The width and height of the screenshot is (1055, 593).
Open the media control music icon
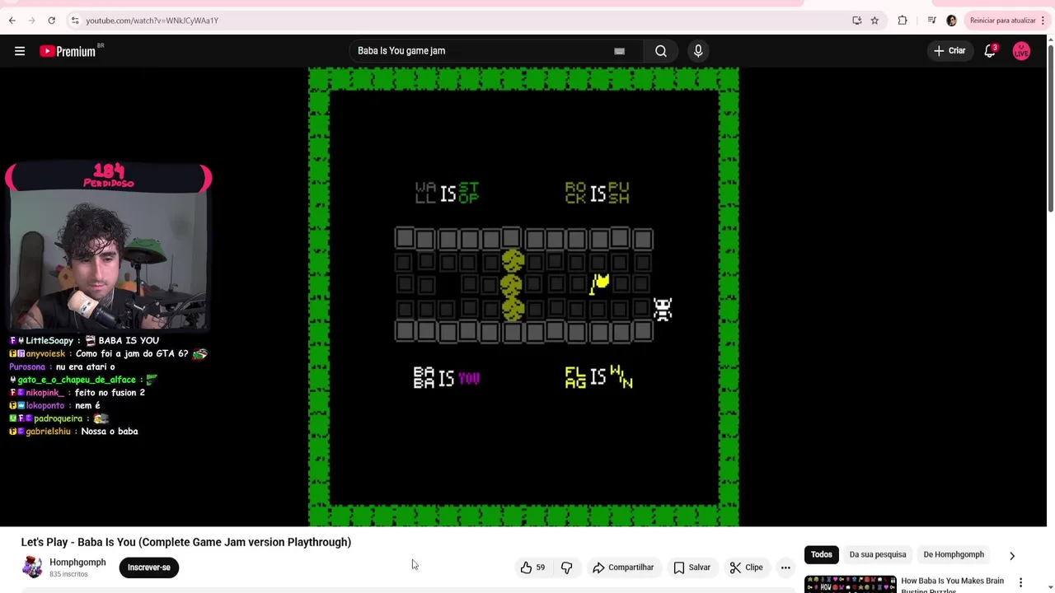click(931, 21)
